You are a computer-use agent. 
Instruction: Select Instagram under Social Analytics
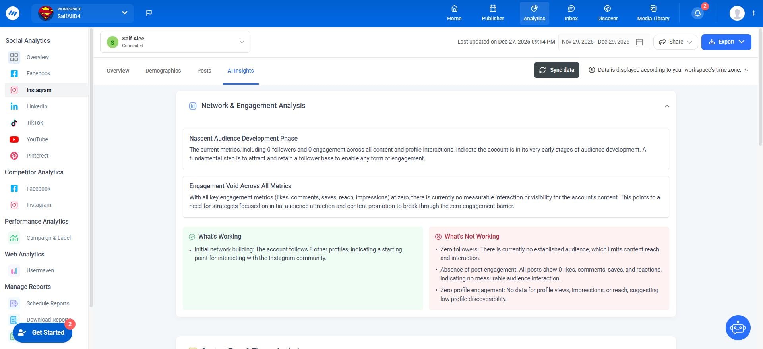tap(46, 90)
